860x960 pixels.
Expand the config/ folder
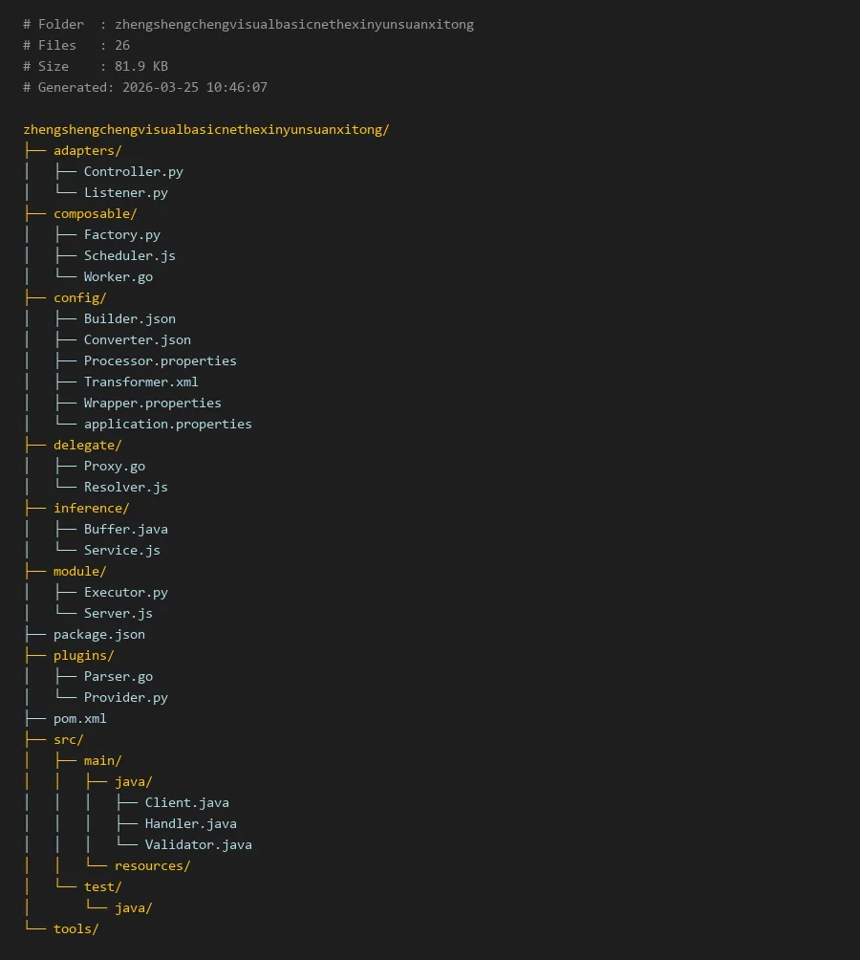click(79, 297)
